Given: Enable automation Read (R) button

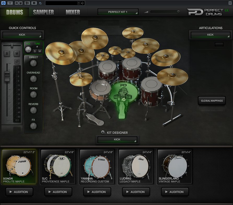Looking at the screenshot, I should point(17,3).
